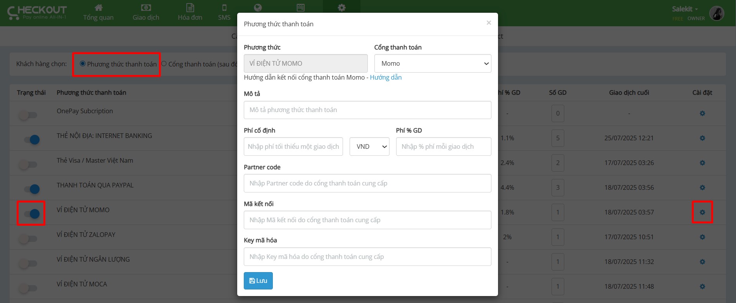Toggle THANH TOÁN QUA PAYPAL switch
This screenshot has width=736, height=303.
click(31, 189)
